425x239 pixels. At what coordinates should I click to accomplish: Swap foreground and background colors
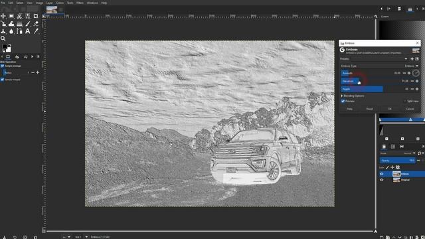(9, 45)
